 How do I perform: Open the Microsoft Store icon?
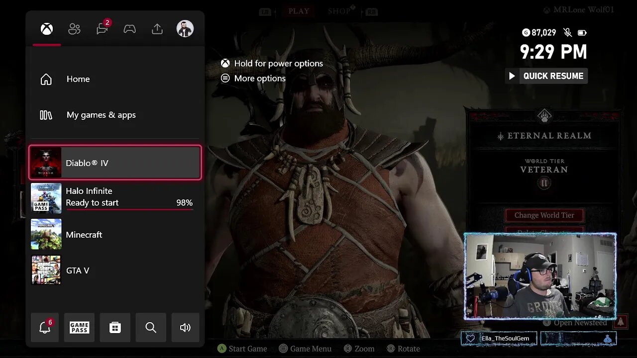point(115,327)
